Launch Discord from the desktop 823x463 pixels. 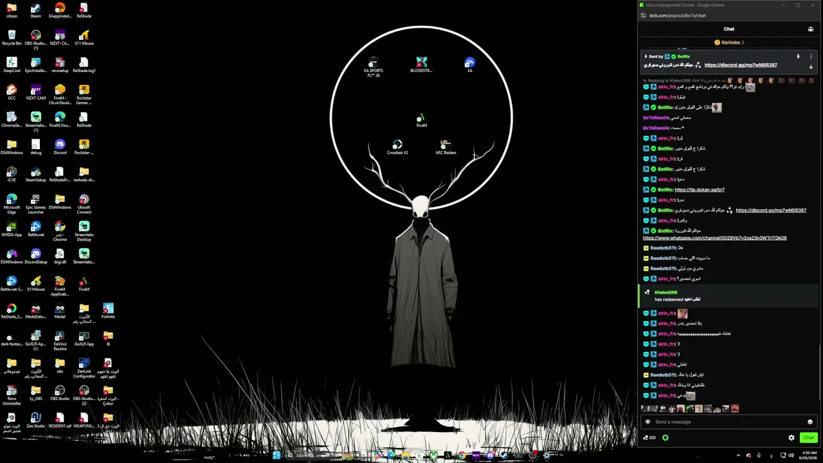60,147
